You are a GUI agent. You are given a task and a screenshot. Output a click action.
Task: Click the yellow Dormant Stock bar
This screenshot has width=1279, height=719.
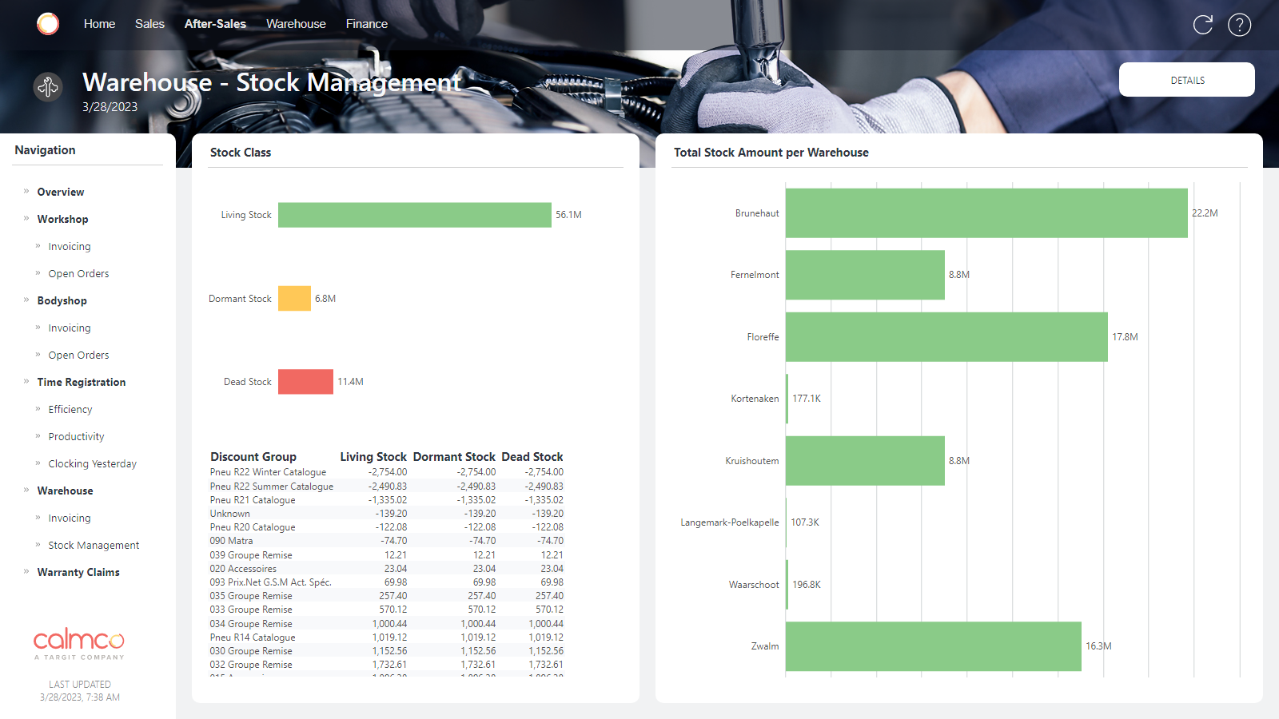(x=294, y=299)
